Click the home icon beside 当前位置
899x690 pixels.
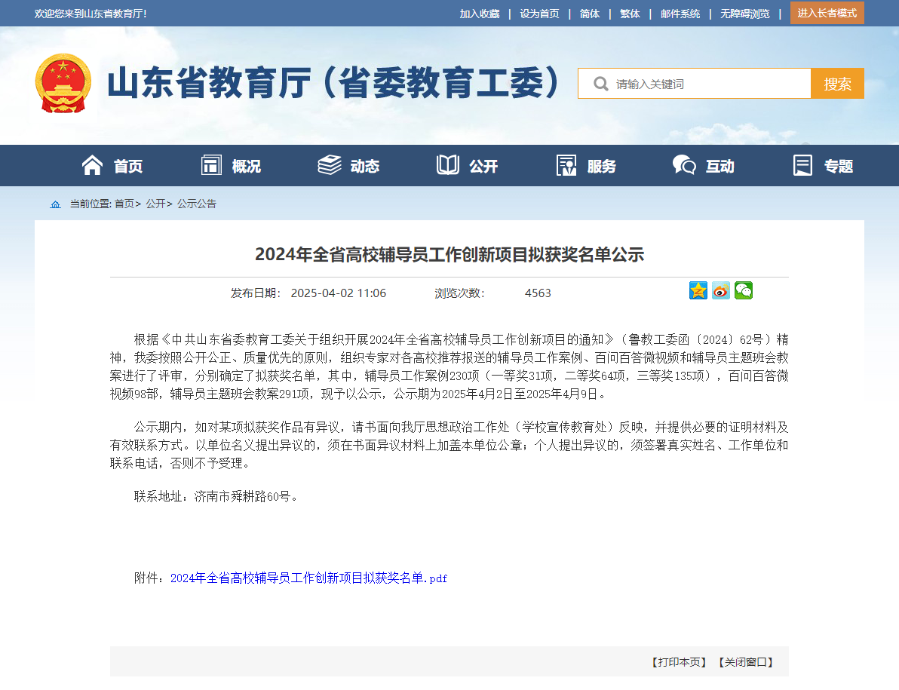pyautogui.click(x=55, y=204)
